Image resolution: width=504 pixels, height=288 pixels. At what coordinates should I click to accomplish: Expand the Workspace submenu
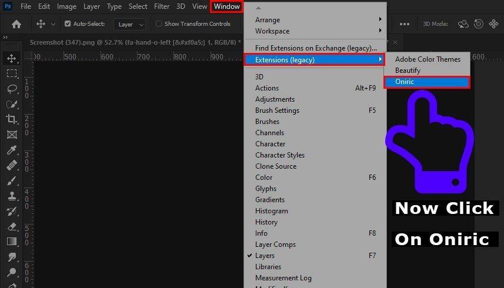(315, 31)
